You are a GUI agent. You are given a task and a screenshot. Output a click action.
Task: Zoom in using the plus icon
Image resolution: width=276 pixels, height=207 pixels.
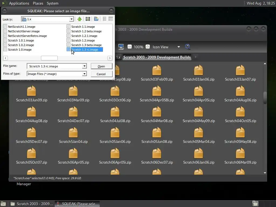[x=148, y=47]
